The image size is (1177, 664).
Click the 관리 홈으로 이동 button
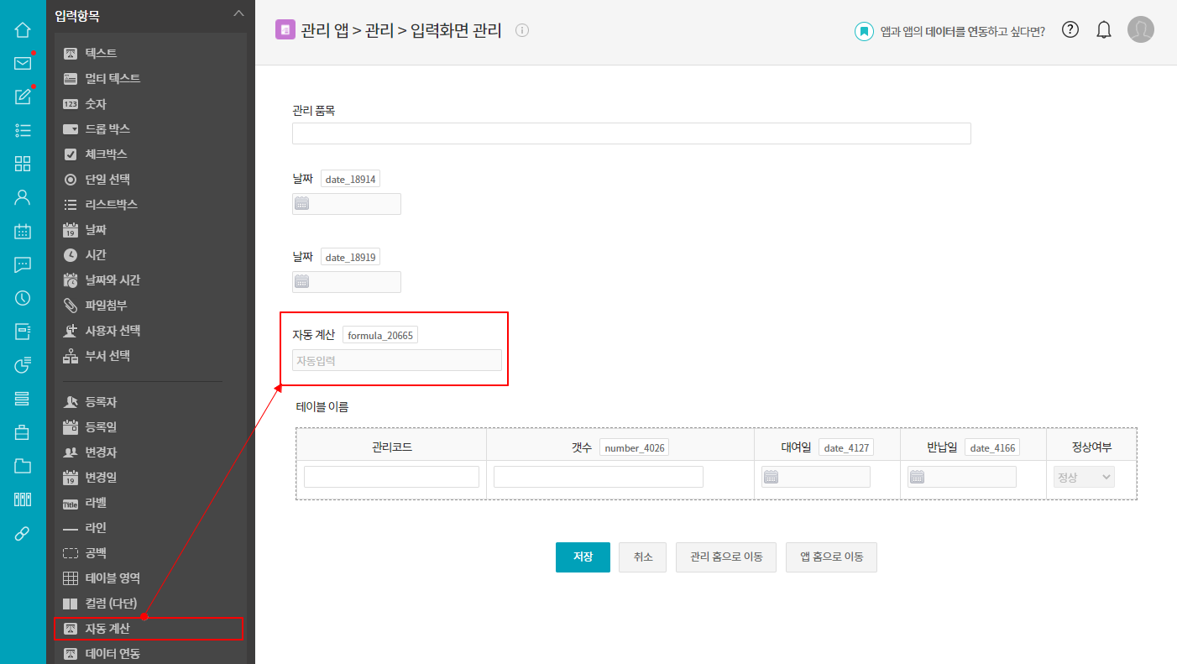pos(725,557)
